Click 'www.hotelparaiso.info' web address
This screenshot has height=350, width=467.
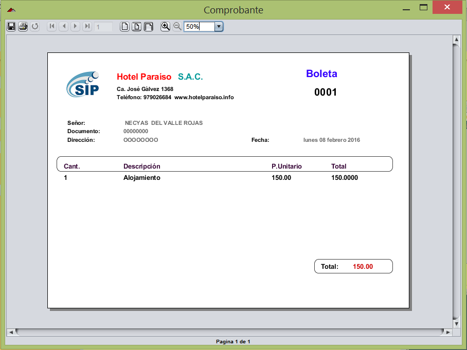204,97
